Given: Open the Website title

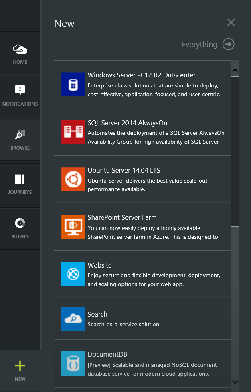Looking at the screenshot, I should click(x=100, y=265).
